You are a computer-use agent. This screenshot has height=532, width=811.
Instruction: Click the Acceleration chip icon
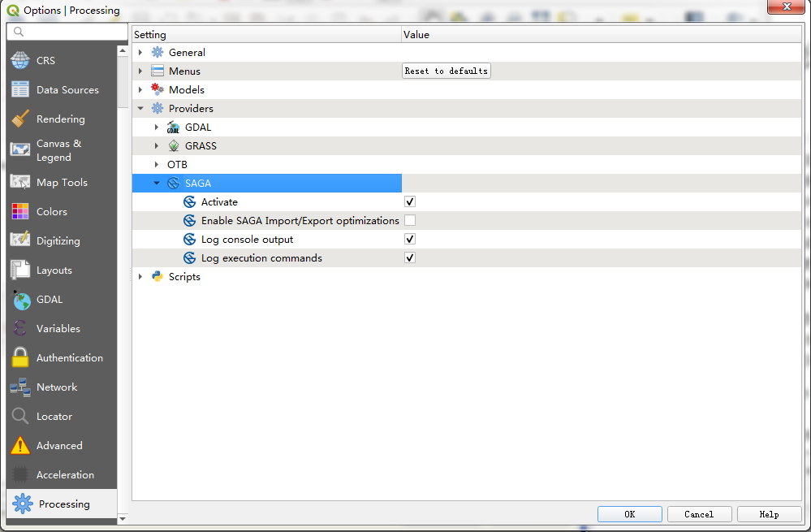click(x=20, y=474)
